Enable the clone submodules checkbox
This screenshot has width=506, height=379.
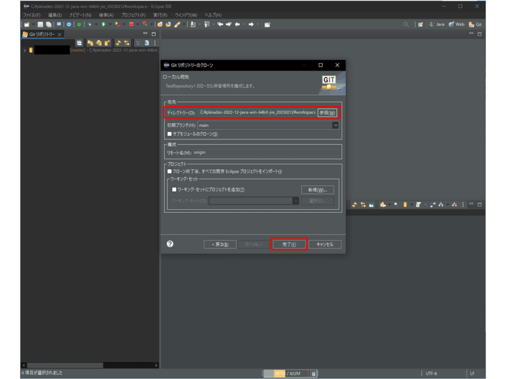(x=169, y=134)
